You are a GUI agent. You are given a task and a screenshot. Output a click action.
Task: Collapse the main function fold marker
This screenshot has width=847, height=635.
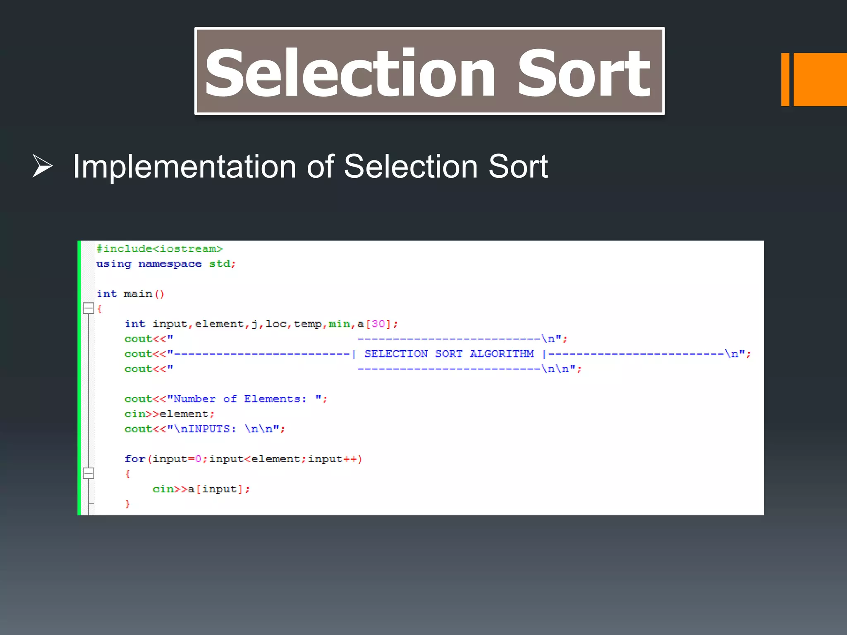89,308
